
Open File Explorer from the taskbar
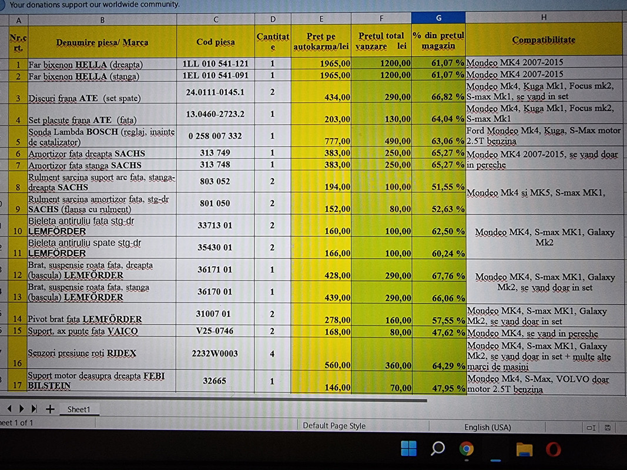click(x=524, y=449)
